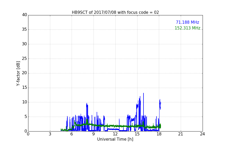Click the x-axis tick label '6'
Viewport: 225px width, 150px height.
click(72, 134)
